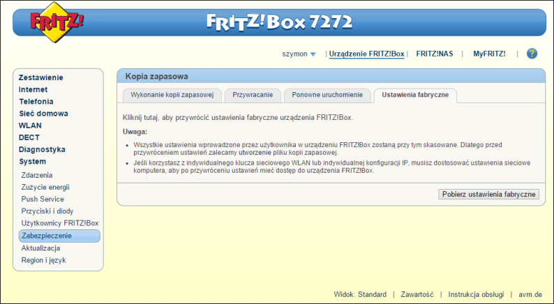Expand the Internet menu section
This screenshot has height=304, width=554.
pos(33,89)
